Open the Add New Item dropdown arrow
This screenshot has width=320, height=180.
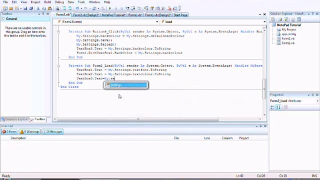click(21, 8)
